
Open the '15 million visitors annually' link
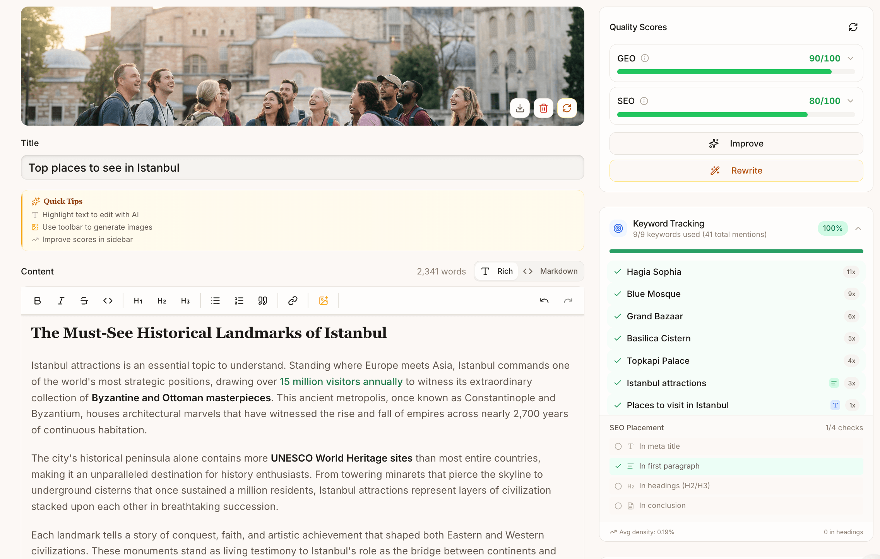click(x=341, y=382)
